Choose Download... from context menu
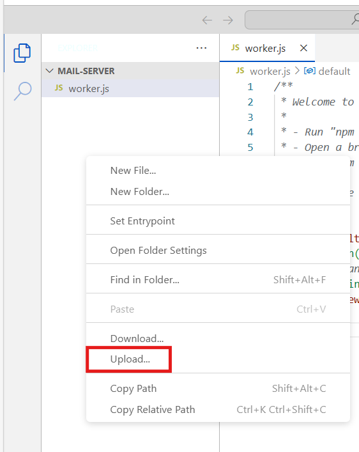The image size is (359, 452). (x=218, y=338)
